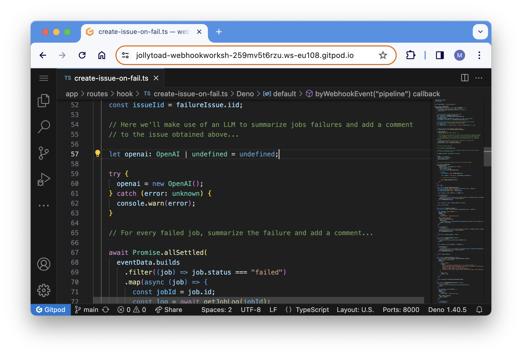
Task: Click the Share button in status bar
Action: pos(169,310)
